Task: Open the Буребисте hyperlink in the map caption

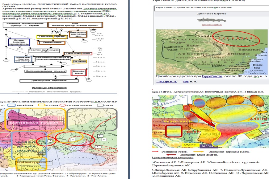Action: (x=212, y=76)
